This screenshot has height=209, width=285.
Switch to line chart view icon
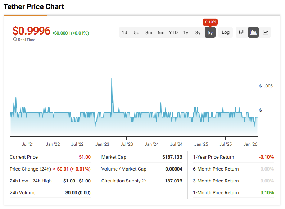(x=265, y=32)
